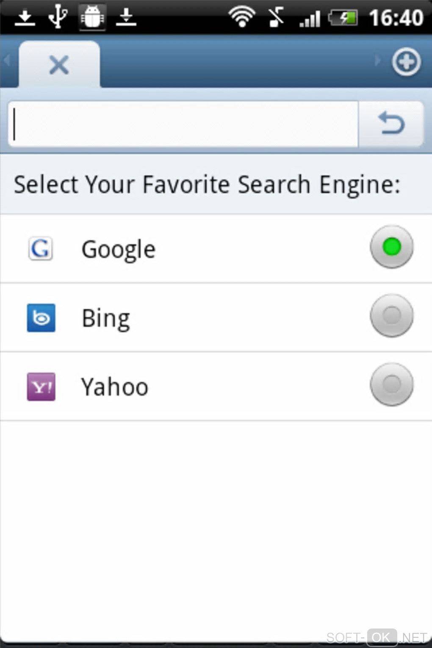
Task: Tap the clock showing 16:40
Action: [396, 18]
